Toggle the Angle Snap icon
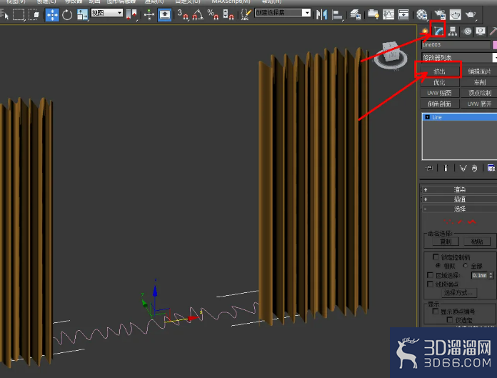 (198, 15)
